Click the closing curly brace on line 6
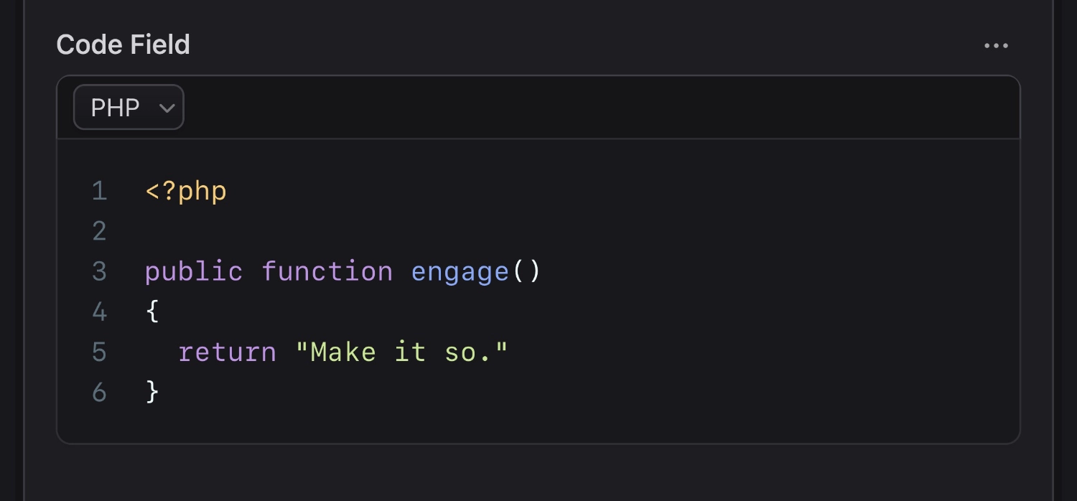The width and height of the screenshot is (1077, 501). pyautogui.click(x=151, y=391)
